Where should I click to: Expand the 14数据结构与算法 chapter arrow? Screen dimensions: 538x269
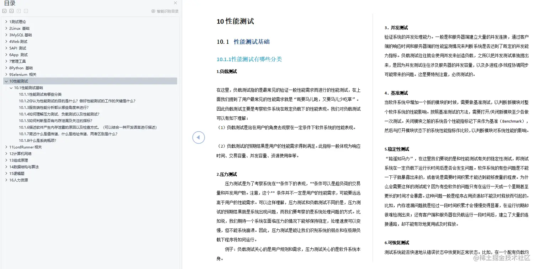(x=6, y=167)
